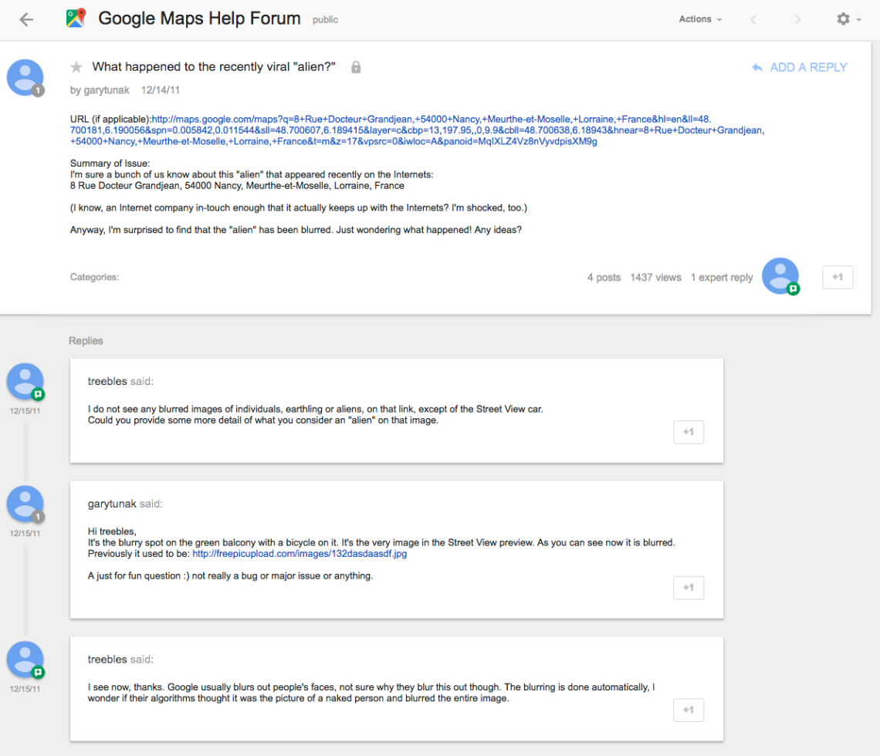Open the Actions dropdown menu
The height and width of the screenshot is (756, 880).
click(700, 19)
